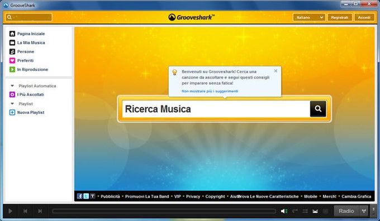Select I Più Ascoltati playlist
380x221 pixels.
tap(31, 94)
